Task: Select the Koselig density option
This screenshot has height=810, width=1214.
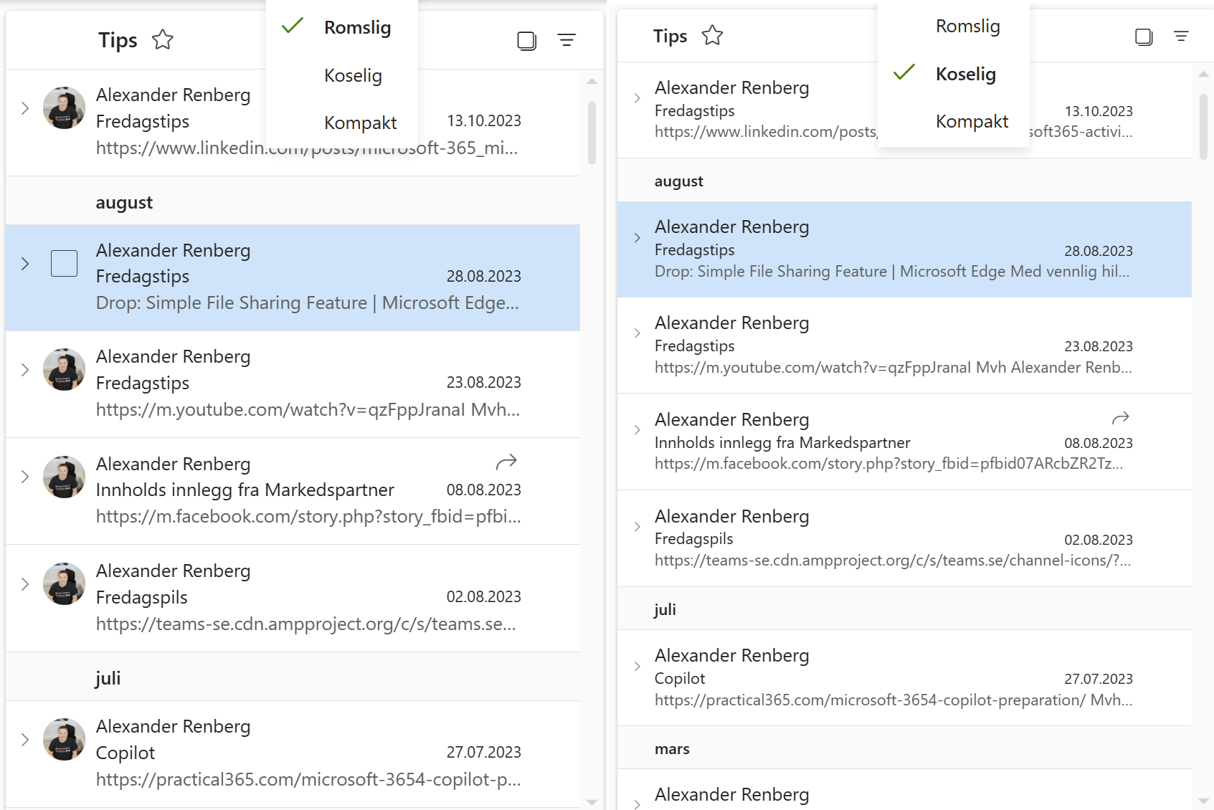Action: click(965, 74)
